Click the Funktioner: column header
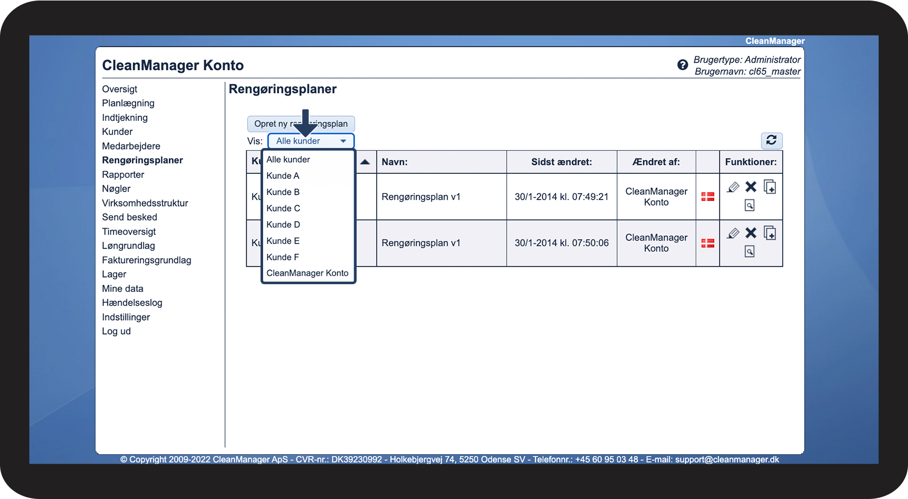The height and width of the screenshot is (499, 908). (751, 162)
